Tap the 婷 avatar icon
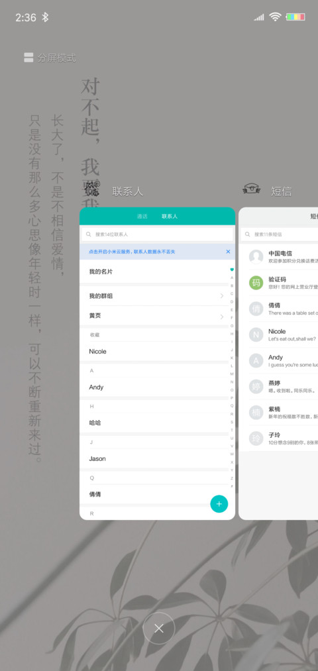The width and height of the screenshot is (318, 671). pos(256,386)
